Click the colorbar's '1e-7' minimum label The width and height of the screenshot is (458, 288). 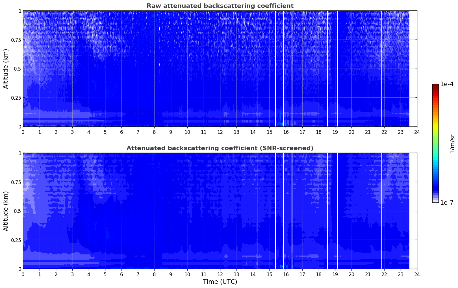447,203
